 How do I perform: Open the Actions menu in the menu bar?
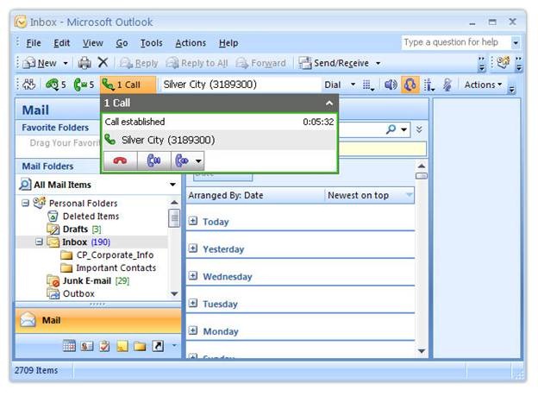191,43
